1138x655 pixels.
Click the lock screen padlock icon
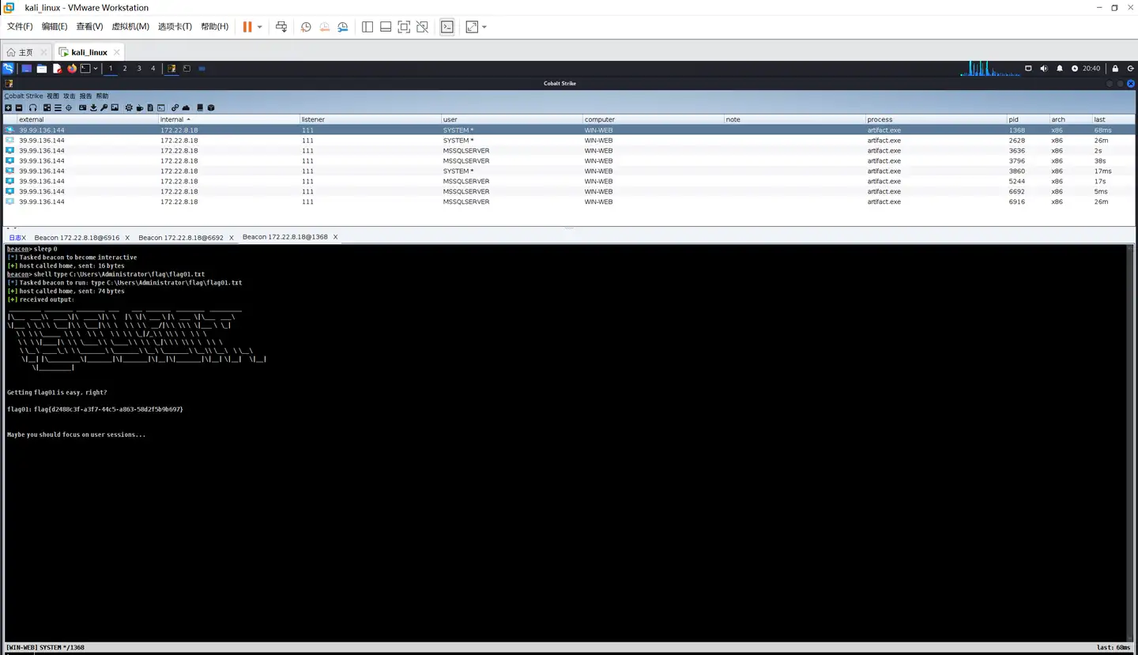click(1115, 69)
